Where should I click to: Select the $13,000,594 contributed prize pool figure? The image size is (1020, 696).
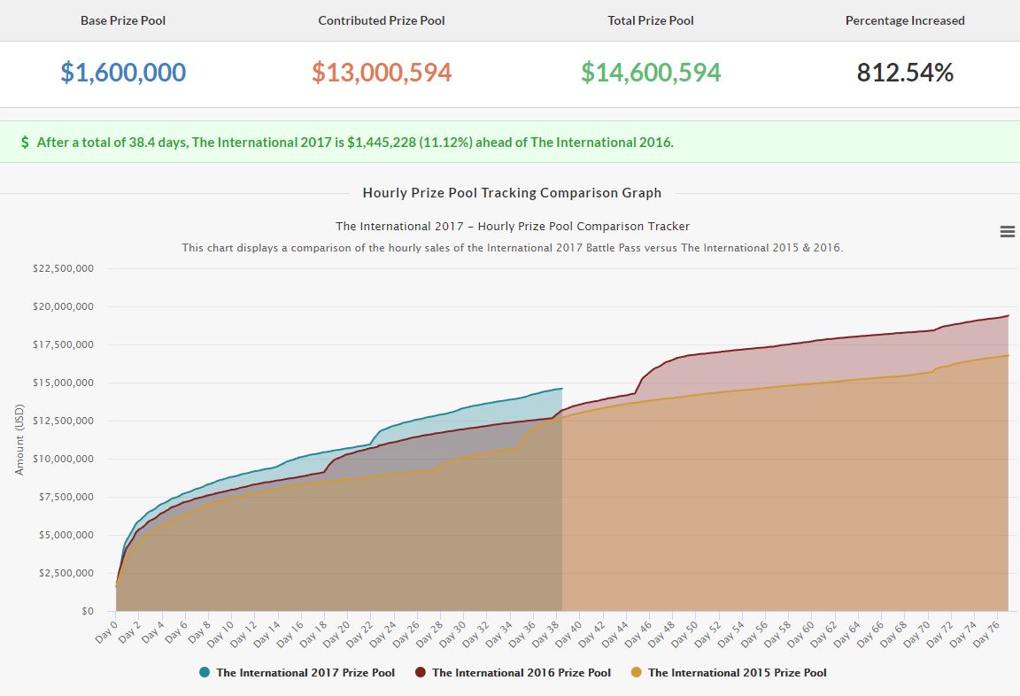click(382, 73)
